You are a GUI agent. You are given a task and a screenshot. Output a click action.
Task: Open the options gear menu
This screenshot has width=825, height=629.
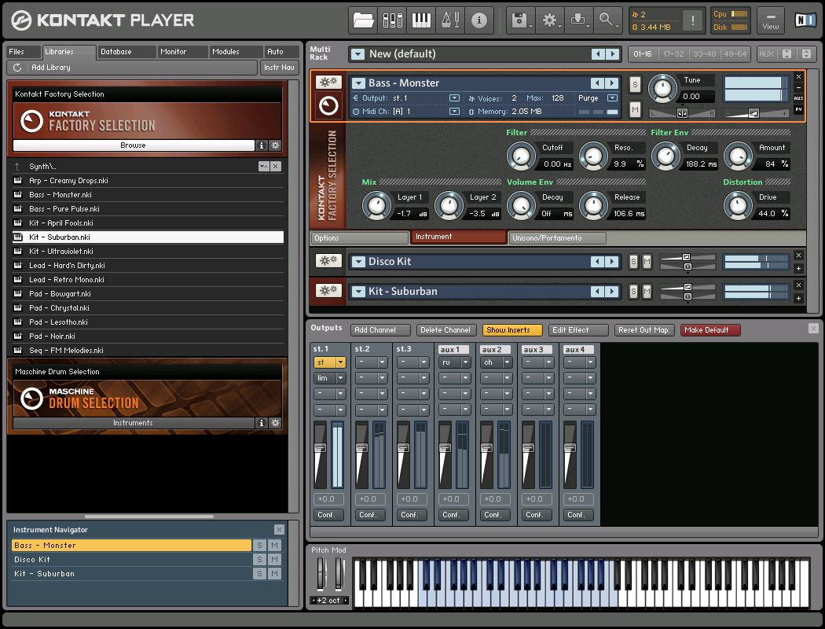click(550, 20)
